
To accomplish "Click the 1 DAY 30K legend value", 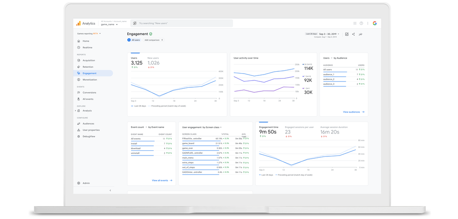I will [x=308, y=91].
